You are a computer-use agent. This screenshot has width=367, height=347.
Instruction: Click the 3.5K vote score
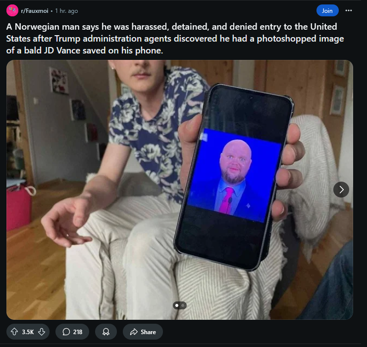(28, 332)
